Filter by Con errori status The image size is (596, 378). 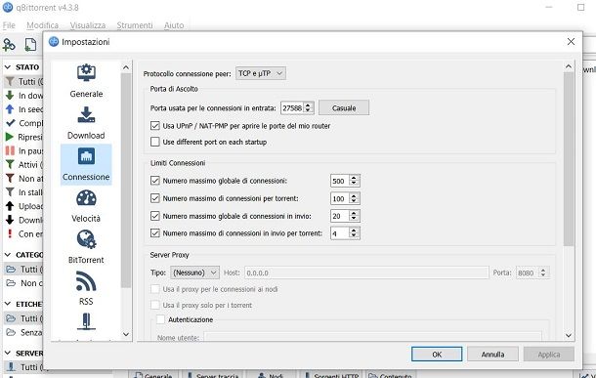(23, 234)
